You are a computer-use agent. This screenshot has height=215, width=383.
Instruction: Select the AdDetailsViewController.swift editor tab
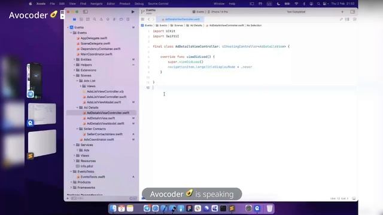(x=180, y=19)
